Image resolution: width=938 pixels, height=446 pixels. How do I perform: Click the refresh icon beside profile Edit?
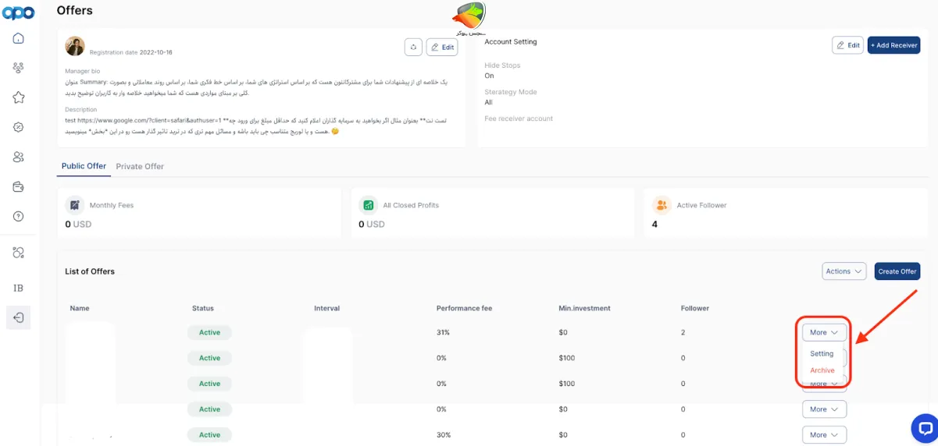click(x=413, y=47)
